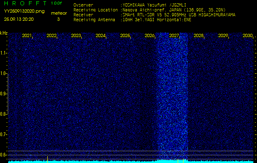Click the Receiver RTL-SDR 52.905MHz line
The image size is (257, 163).
click(x=154, y=15)
